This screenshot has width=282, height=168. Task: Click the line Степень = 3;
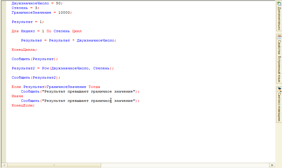click(x=25, y=8)
